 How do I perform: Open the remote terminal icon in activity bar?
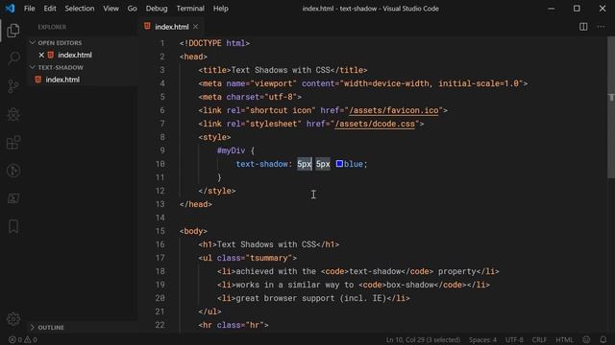pos(13,198)
